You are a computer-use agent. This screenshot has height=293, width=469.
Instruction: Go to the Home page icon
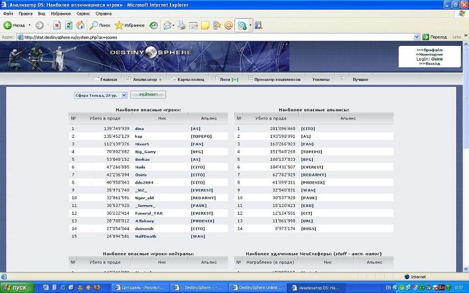tap(80, 25)
